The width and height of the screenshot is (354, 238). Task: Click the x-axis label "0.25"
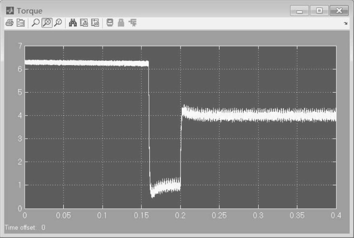(219, 216)
